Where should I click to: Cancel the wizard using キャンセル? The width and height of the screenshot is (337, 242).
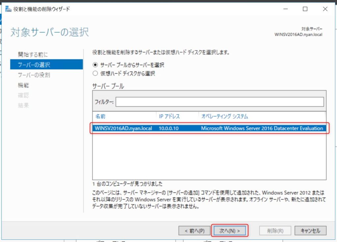pos(310,231)
